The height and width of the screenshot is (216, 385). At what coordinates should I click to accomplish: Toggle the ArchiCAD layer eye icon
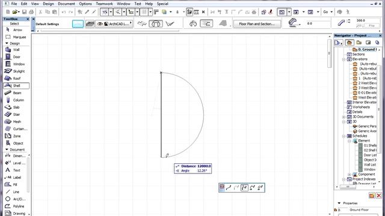(100, 24)
